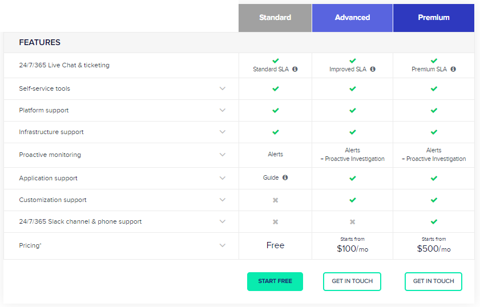
Task: Click Advanced plan Slack channel X mark
Action: coord(352,222)
